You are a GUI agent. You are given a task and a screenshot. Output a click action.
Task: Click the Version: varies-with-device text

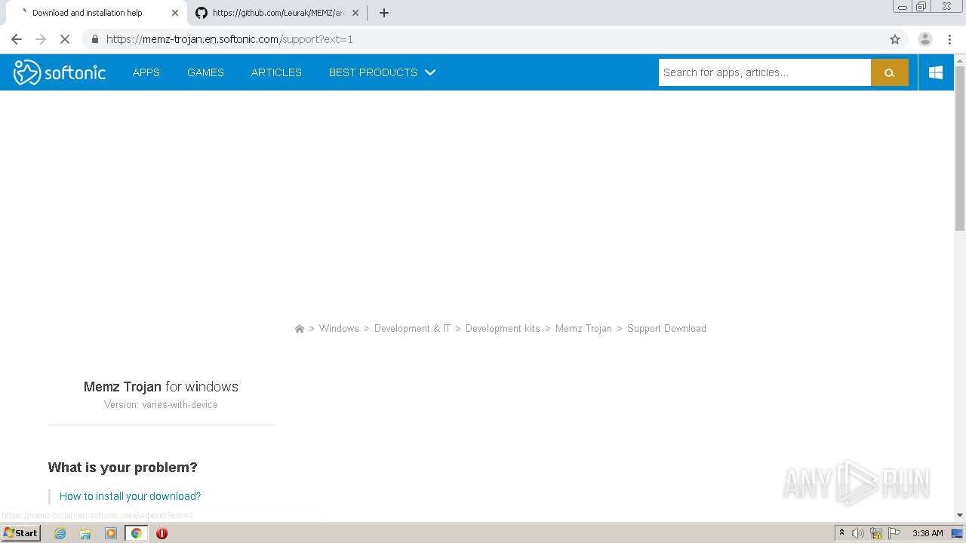tap(161, 405)
